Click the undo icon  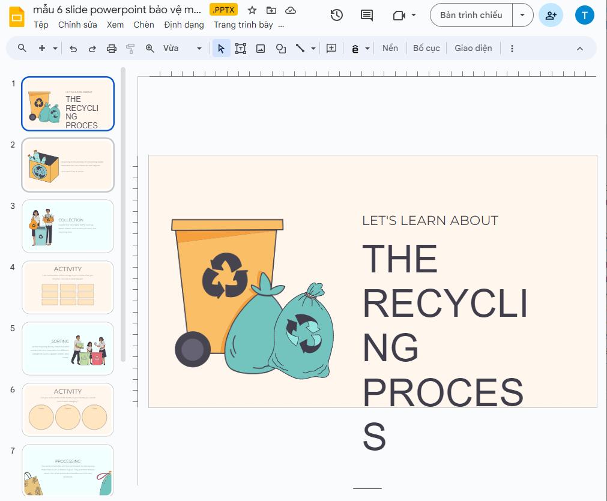[73, 48]
